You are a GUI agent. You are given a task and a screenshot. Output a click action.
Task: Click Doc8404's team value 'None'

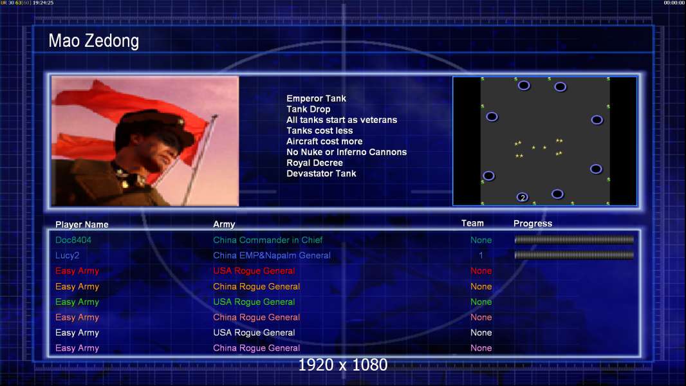pyautogui.click(x=481, y=240)
